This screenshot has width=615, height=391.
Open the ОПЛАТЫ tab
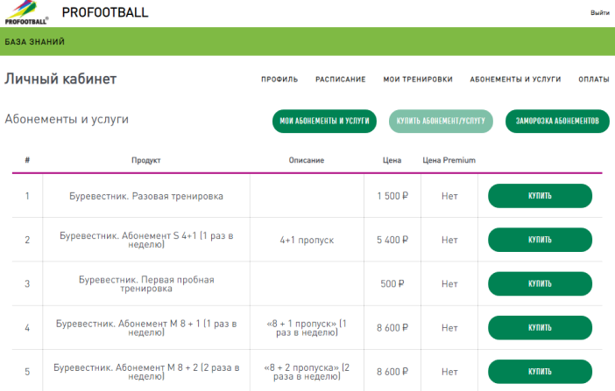click(593, 80)
